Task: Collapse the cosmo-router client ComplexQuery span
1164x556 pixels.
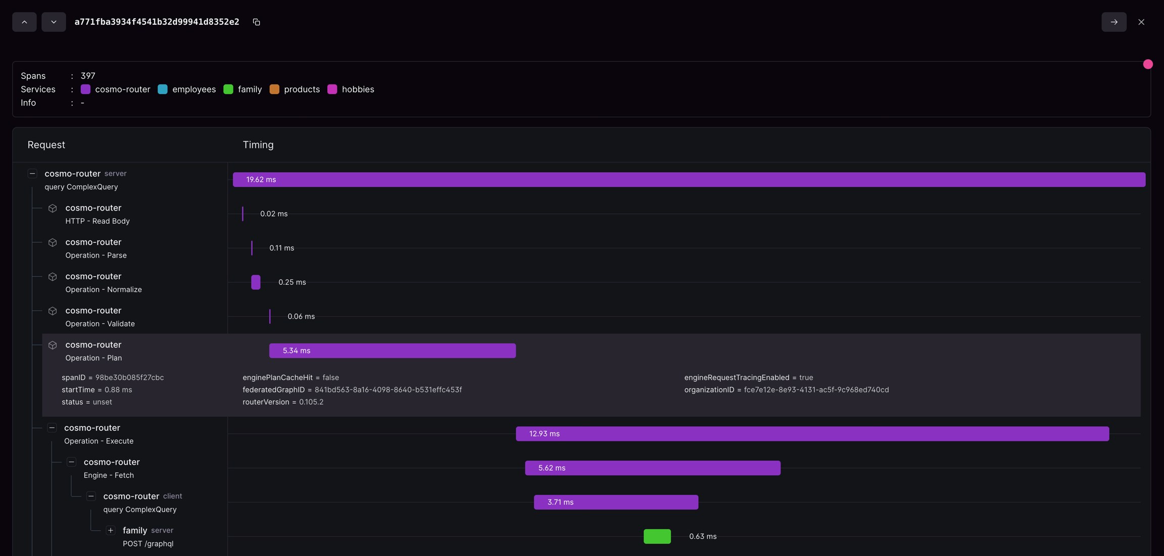Action: [91, 496]
